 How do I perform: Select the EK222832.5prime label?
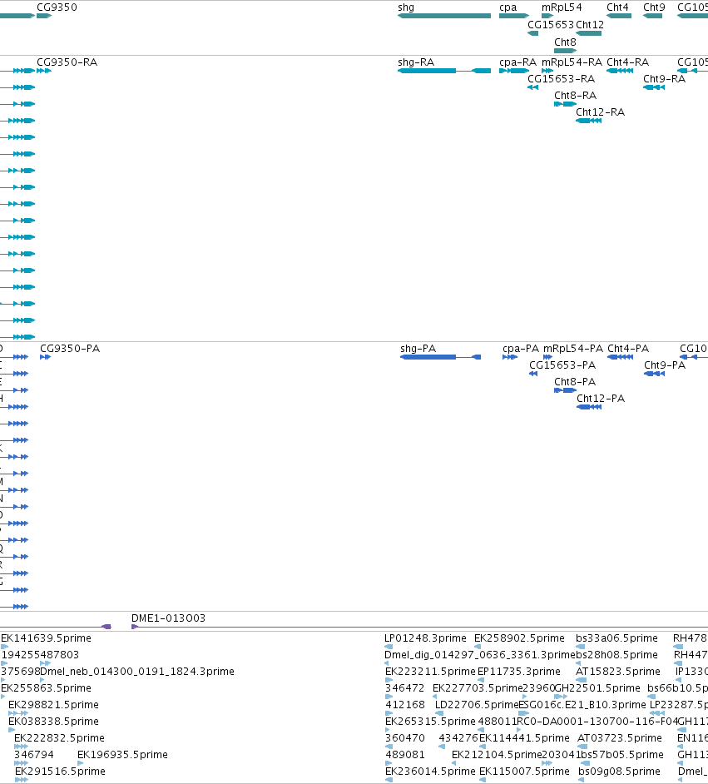59,738
